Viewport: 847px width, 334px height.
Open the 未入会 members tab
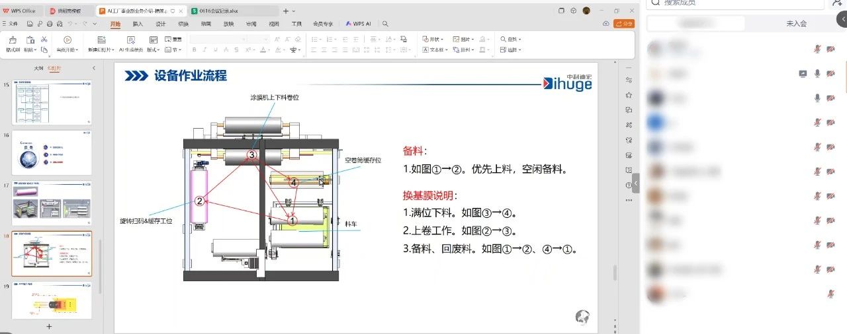796,24
